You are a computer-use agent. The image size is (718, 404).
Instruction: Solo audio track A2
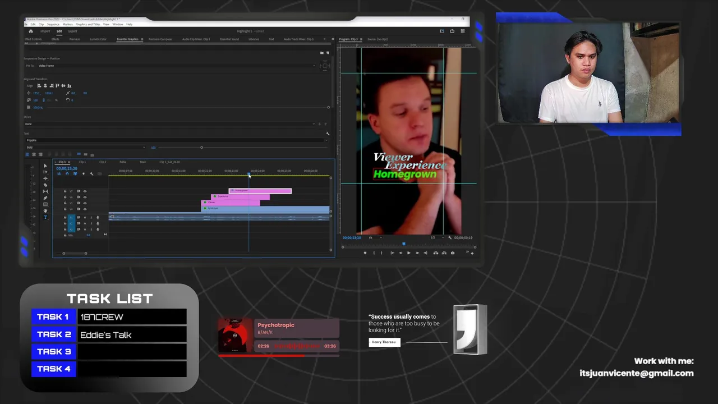point(91,223)
